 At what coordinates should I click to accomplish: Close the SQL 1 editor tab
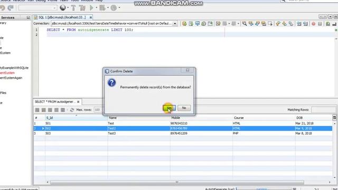pos(91,17)
